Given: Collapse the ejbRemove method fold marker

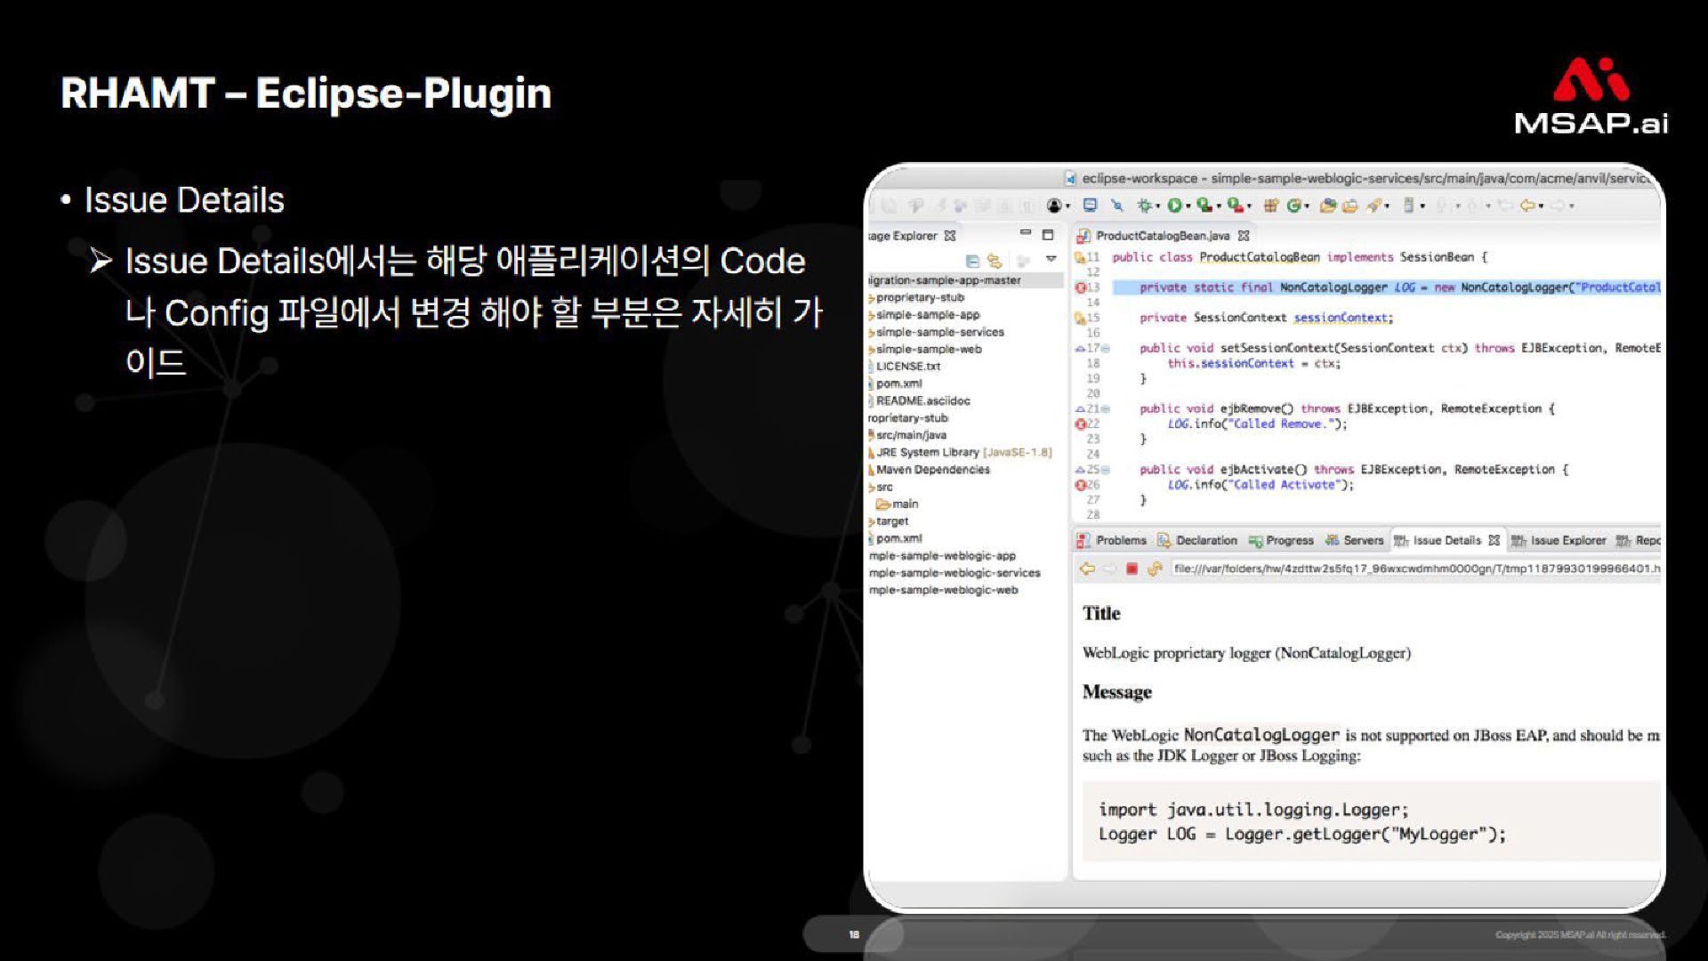Looking at the screenshot, I should 1106,409.
